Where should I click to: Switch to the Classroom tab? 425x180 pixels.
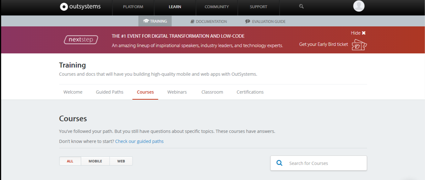tap(212, 92)
